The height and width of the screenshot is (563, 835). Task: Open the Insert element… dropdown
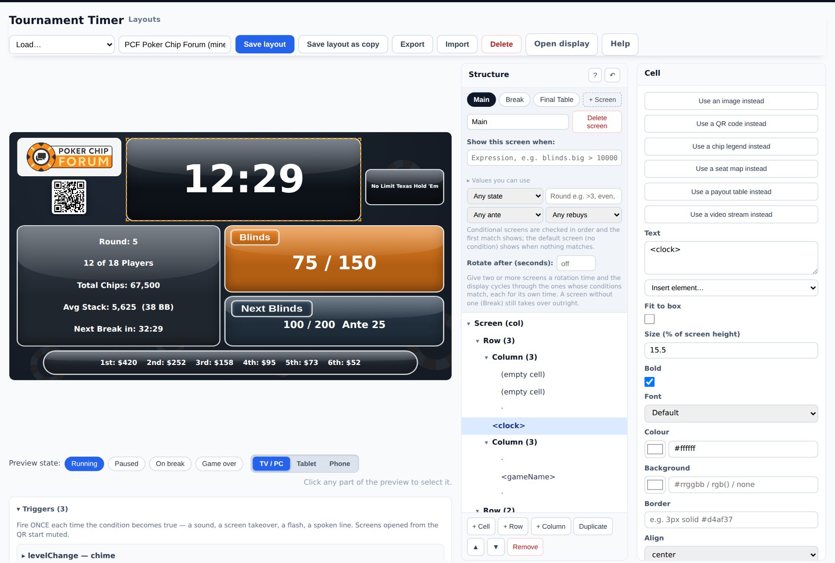click(731, 288)
